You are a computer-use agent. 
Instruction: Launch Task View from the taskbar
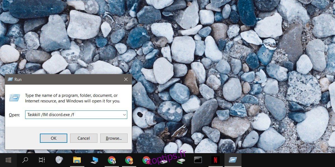point(42,160)
